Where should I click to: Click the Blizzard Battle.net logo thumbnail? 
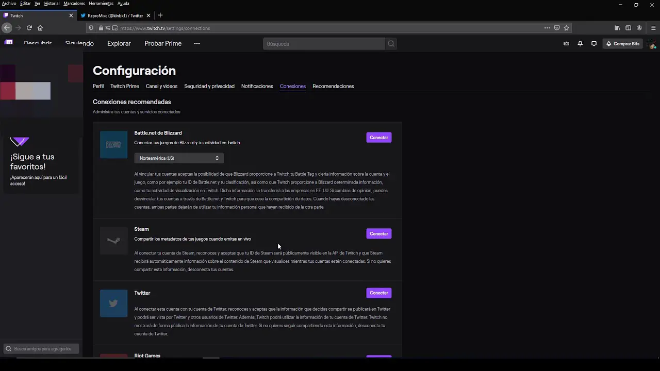(113, 145)
